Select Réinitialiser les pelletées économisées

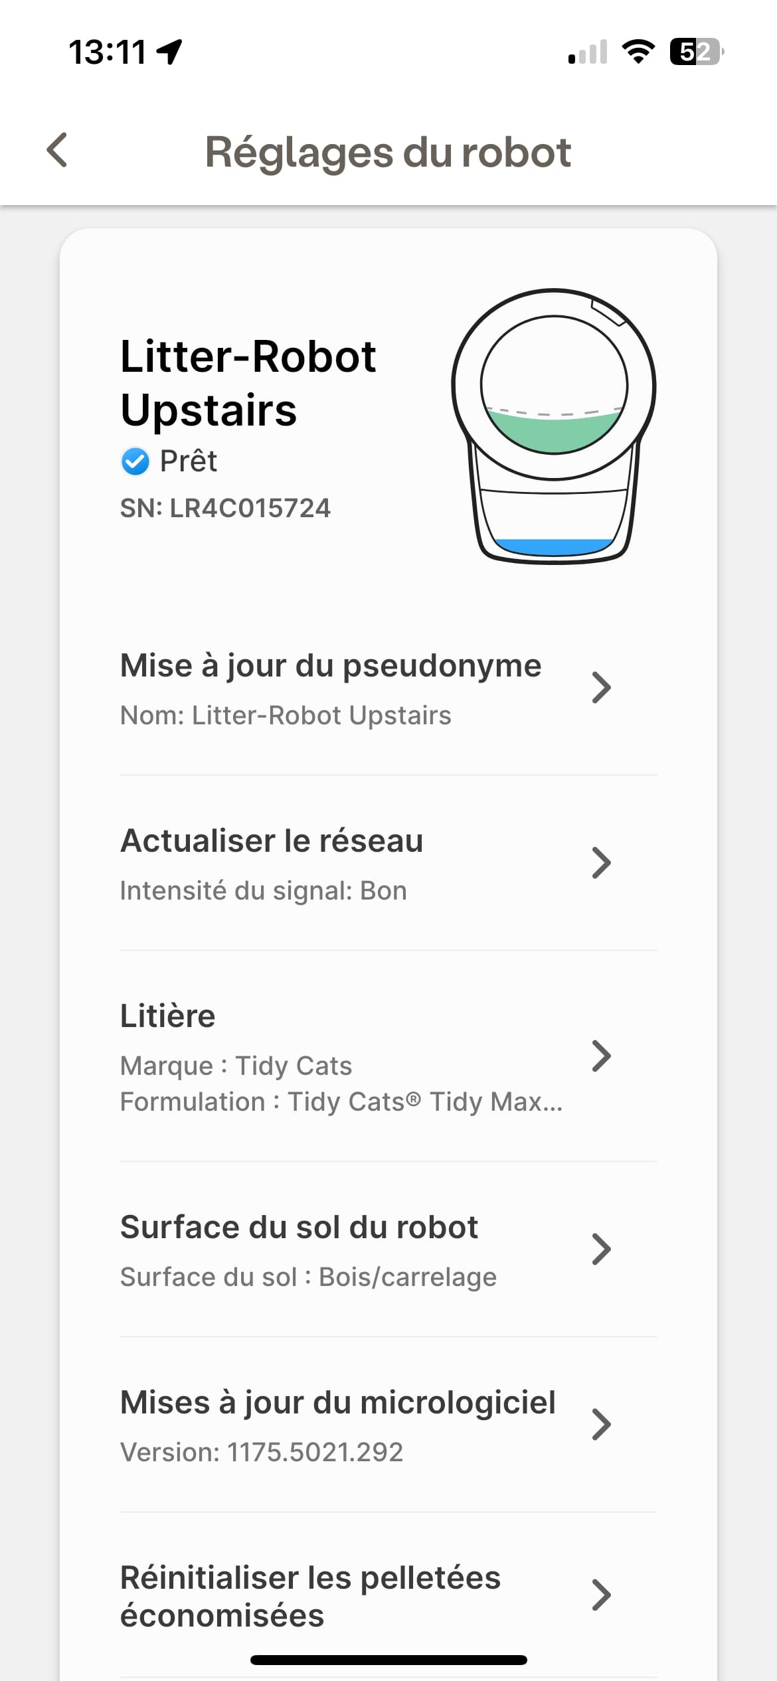click(310, 1596)
